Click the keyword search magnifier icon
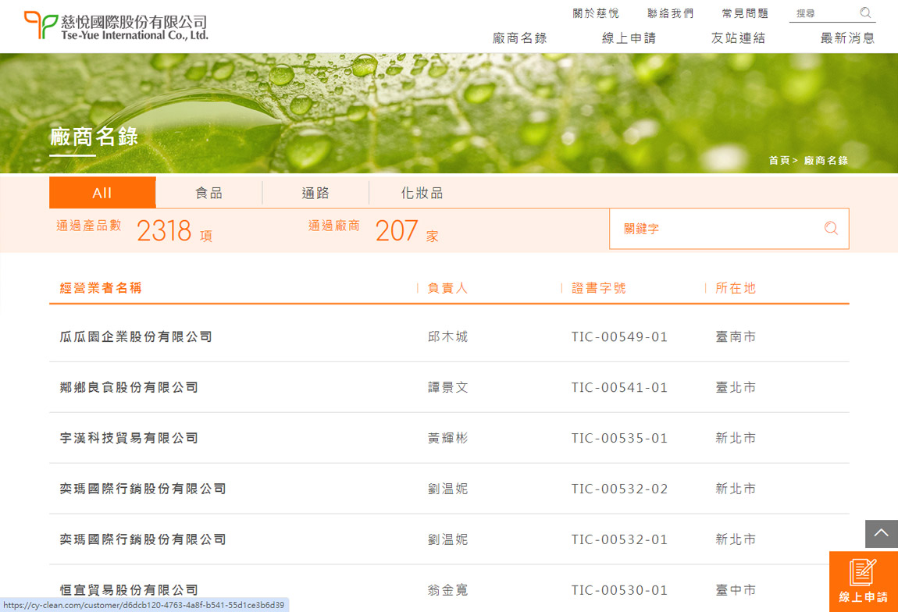 [831, 229]
